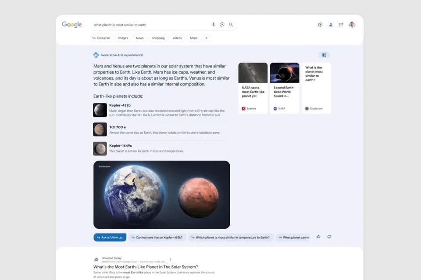Click the microphone voice search icon
The width and height of the screenshot is (421, 280).
pyautogui.click(x=214, y=25)
